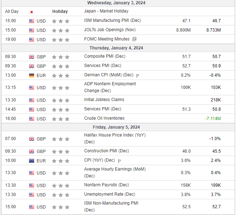Click the Japan flag icon on holiday row
The image size is (238, 215).
(32, 11)
